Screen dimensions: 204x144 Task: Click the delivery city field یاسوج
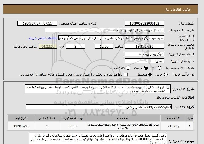pyautogui.click(x=144, y=61)
